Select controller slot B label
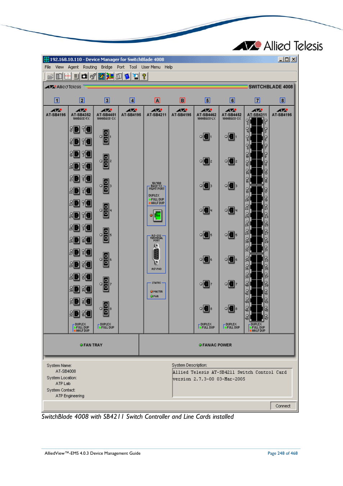The height and width of the screenshot is (486, 343). [x=182, y=100]
